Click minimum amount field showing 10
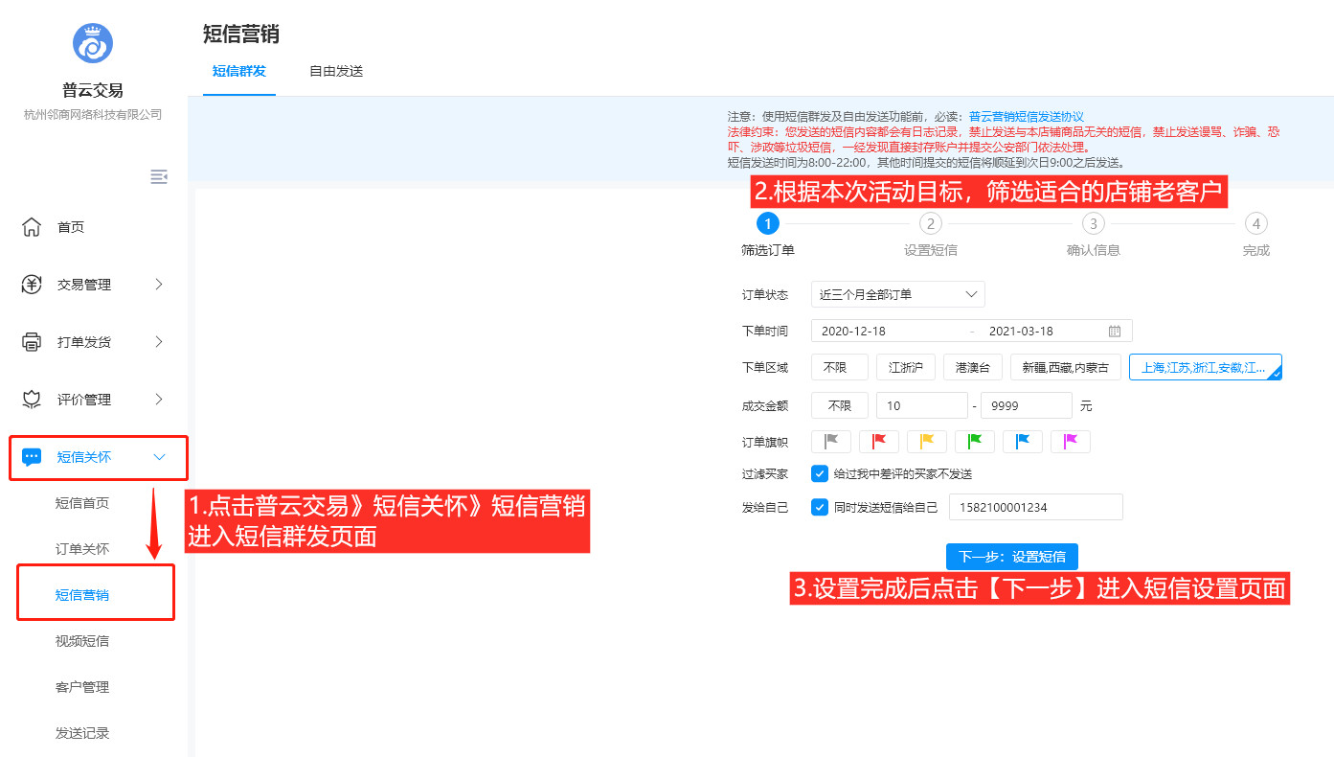1334x757 pixels. tap(922, 405)
